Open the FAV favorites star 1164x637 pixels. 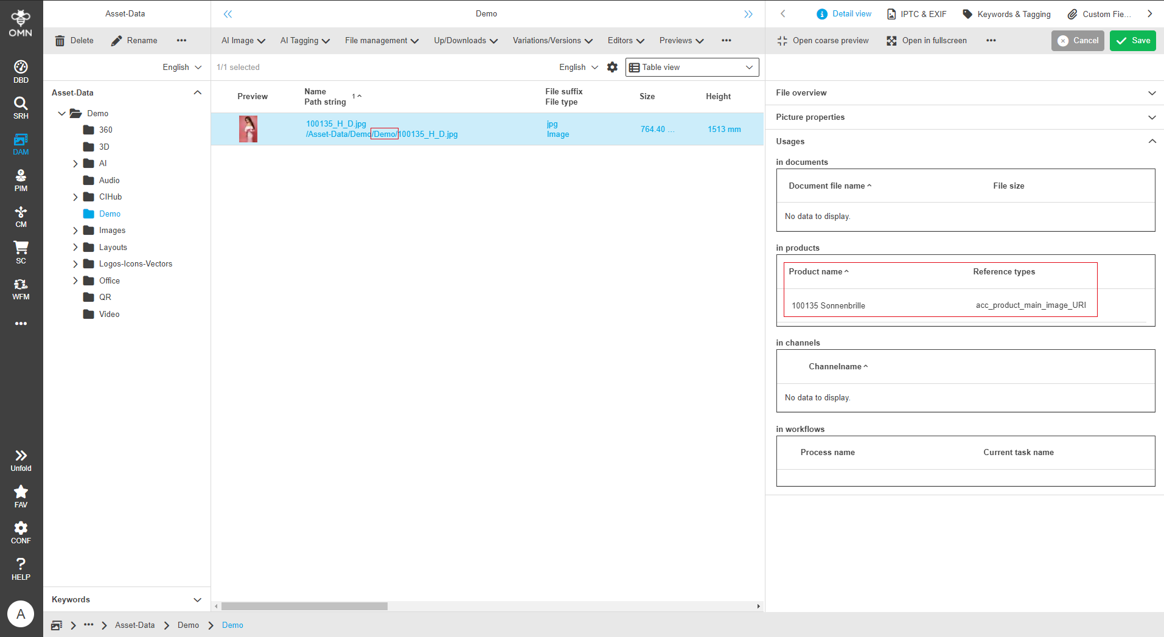tap(21, 496)
